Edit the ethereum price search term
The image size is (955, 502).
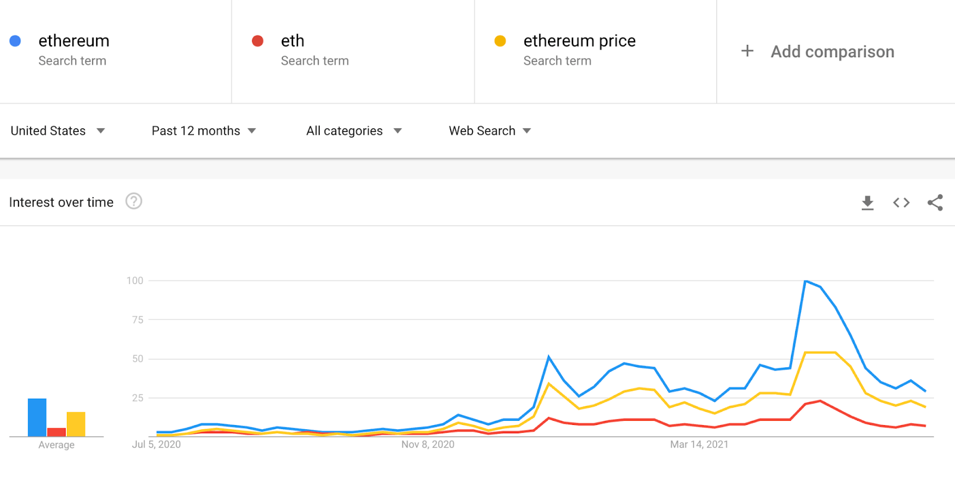(580, 41)
